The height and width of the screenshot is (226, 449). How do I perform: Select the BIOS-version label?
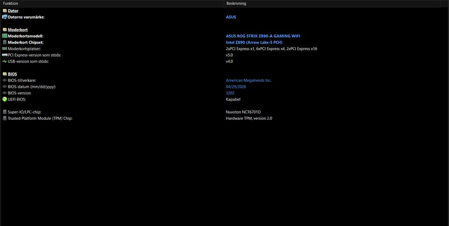20,93
